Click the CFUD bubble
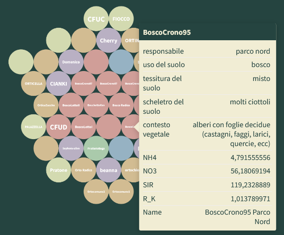The width and height of the screenshot is (284, 235). pos(58,127)
